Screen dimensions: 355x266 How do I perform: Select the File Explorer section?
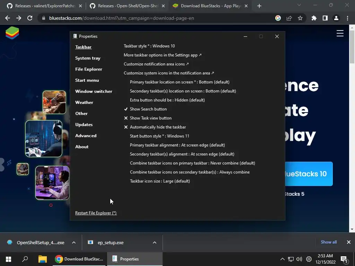tap(88, 69)
